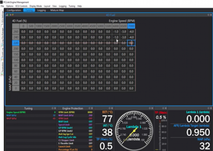Screen dimensions: 213x151
Task: Select the active cell at 220 kPa, 7000 RPM
Action: (131, 43)
